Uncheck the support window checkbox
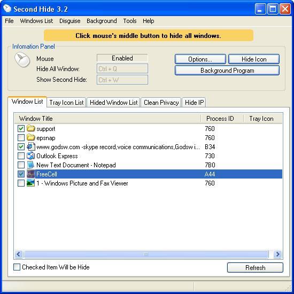Image resolution: width=294 pixels, height=294 pixels. click(21, 129)
